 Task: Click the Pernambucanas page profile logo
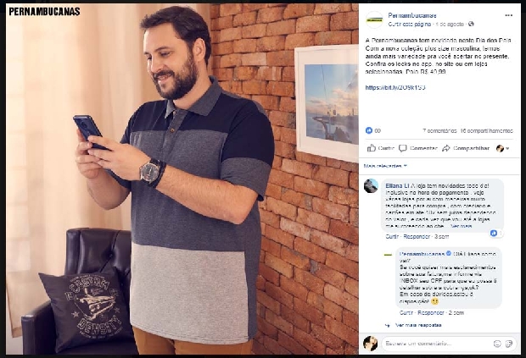point(374,19)
